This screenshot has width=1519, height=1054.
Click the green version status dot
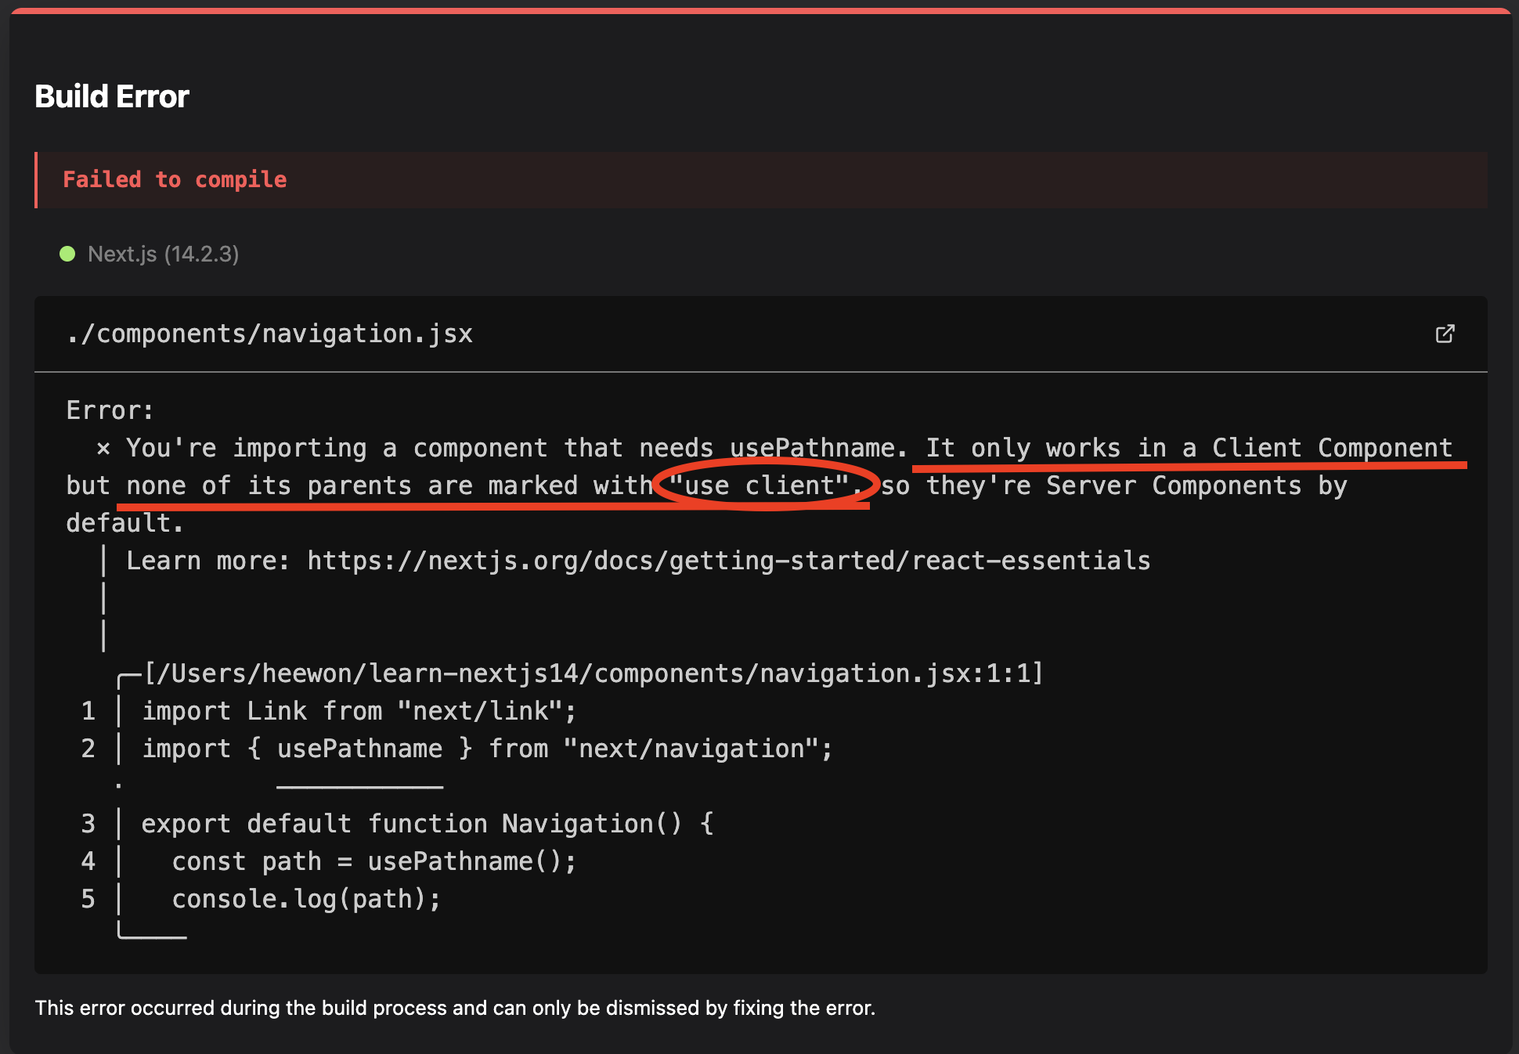coord(67,254)
